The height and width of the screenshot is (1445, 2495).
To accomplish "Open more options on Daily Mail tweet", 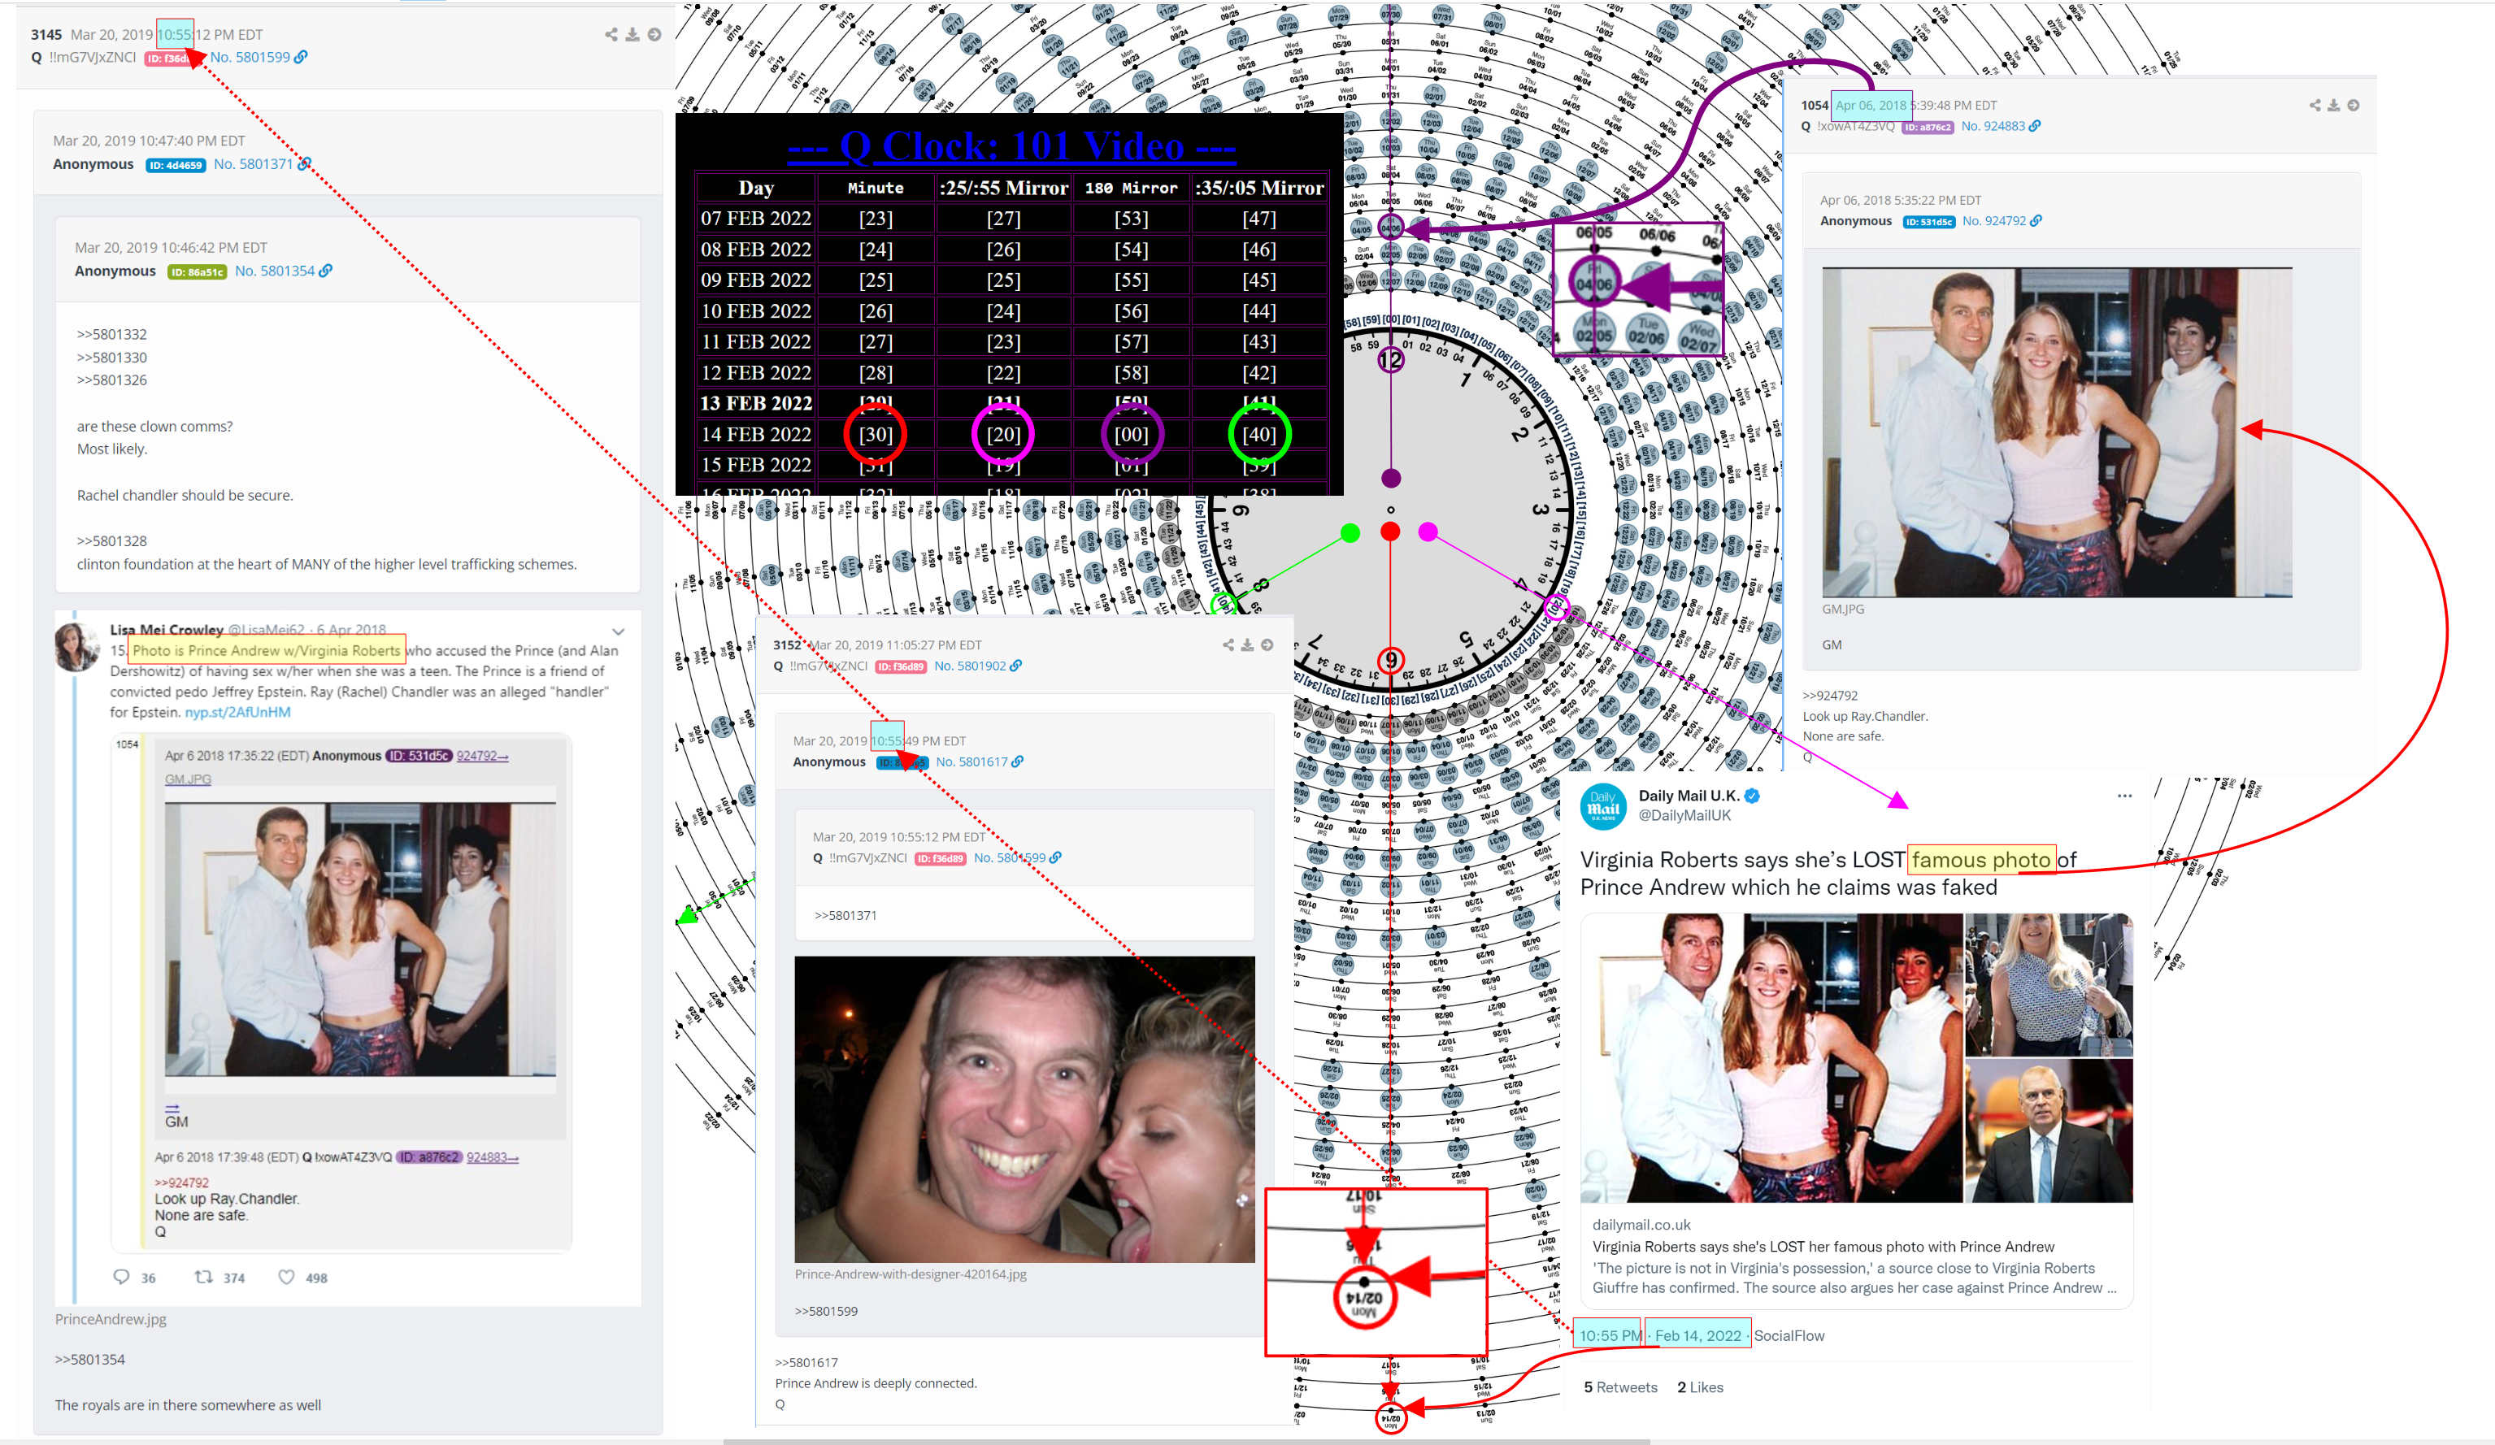I will point(2125,796).
